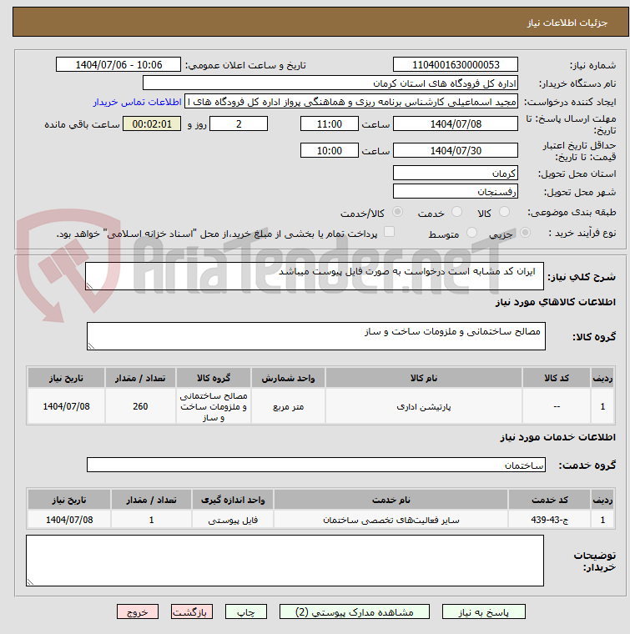Click the اطلاعات کالاهای مورد نیاز heading
Image resolution: width=630 pixels, height=634 pixels.
coord(556,302)
